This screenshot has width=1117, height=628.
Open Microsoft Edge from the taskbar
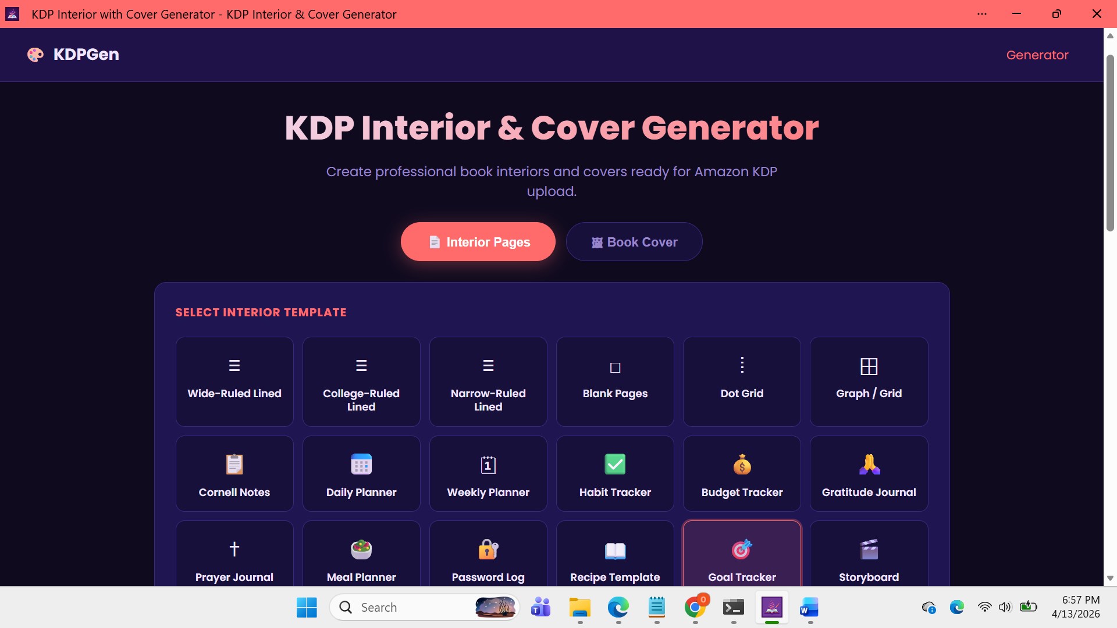[x=618, y=608]
